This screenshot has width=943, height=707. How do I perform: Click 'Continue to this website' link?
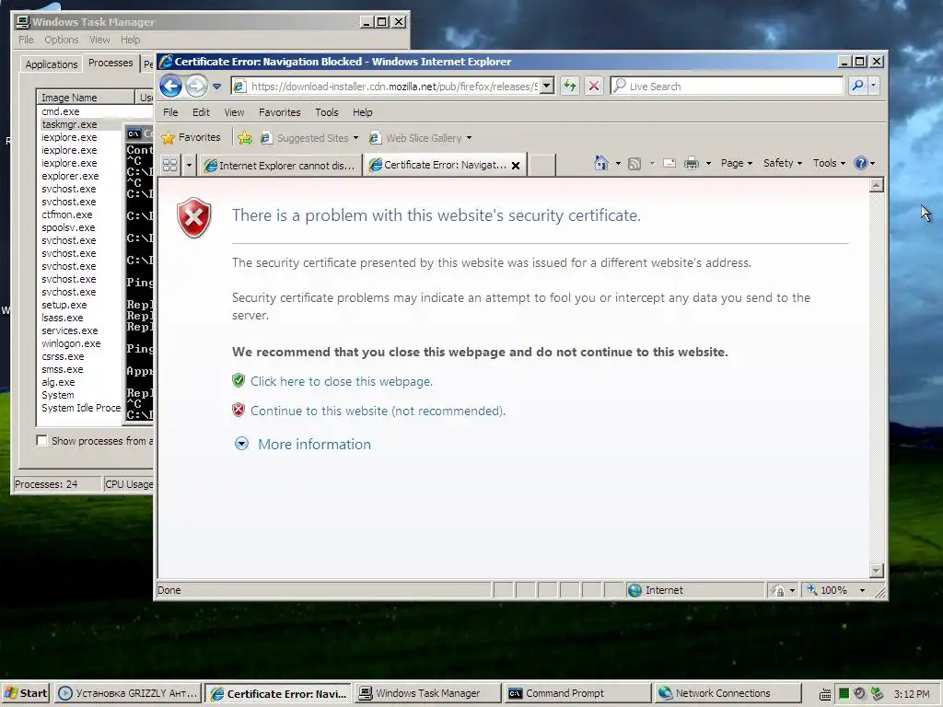click(378, 411)
